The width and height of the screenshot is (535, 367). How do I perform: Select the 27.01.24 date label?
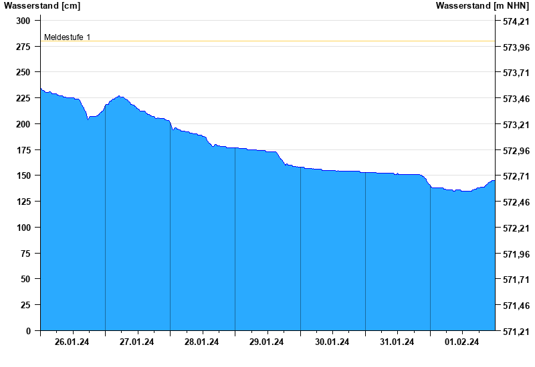[136, 342]
